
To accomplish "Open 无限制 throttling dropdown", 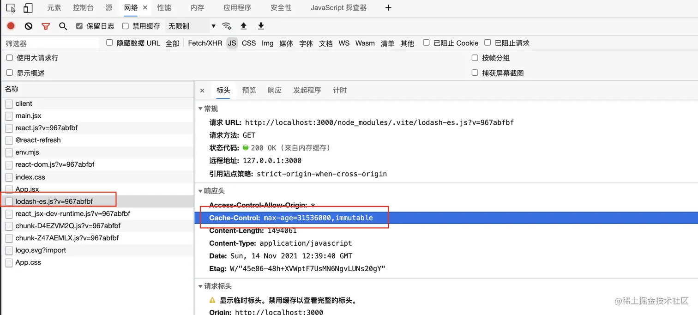I will 192,26.
